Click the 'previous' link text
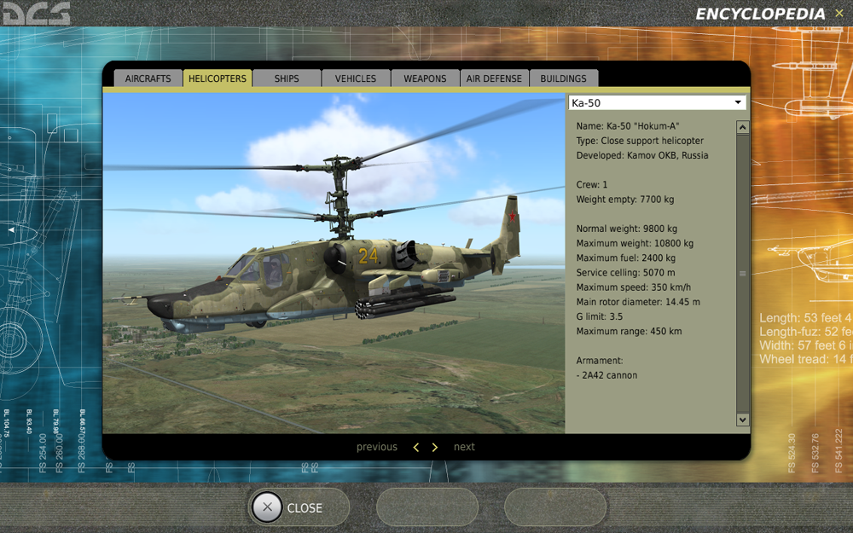Image resolution: width=853 pixels, height=533 pixels. [x=377, y=447]
